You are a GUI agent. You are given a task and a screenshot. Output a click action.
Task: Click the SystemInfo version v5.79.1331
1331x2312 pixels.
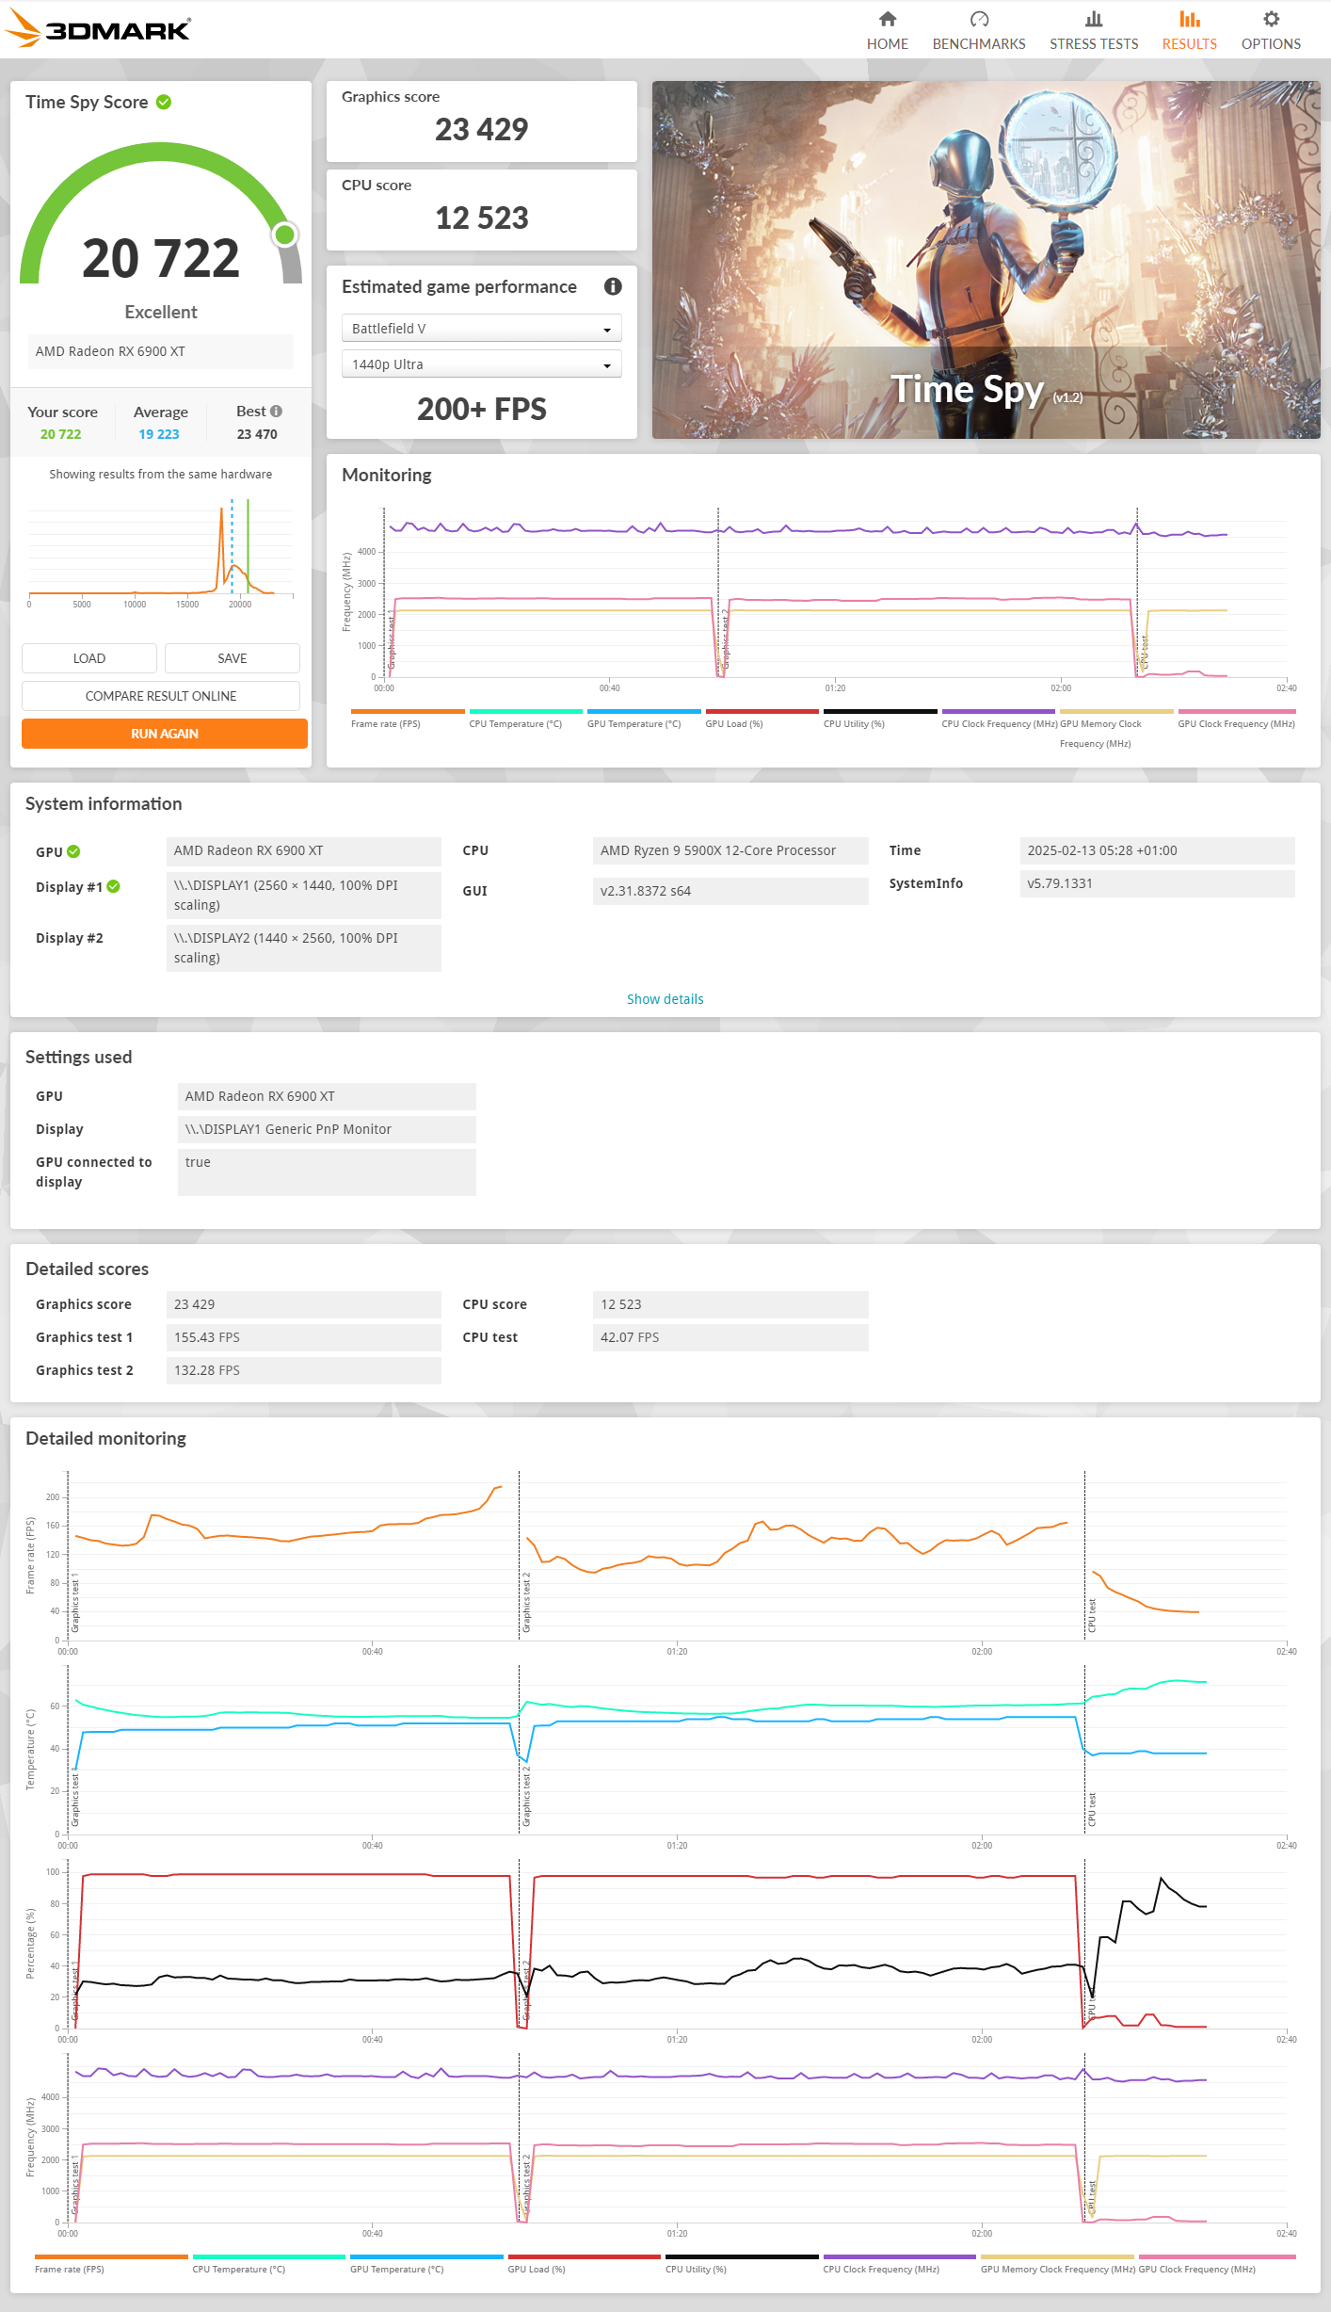point(1158,883)
